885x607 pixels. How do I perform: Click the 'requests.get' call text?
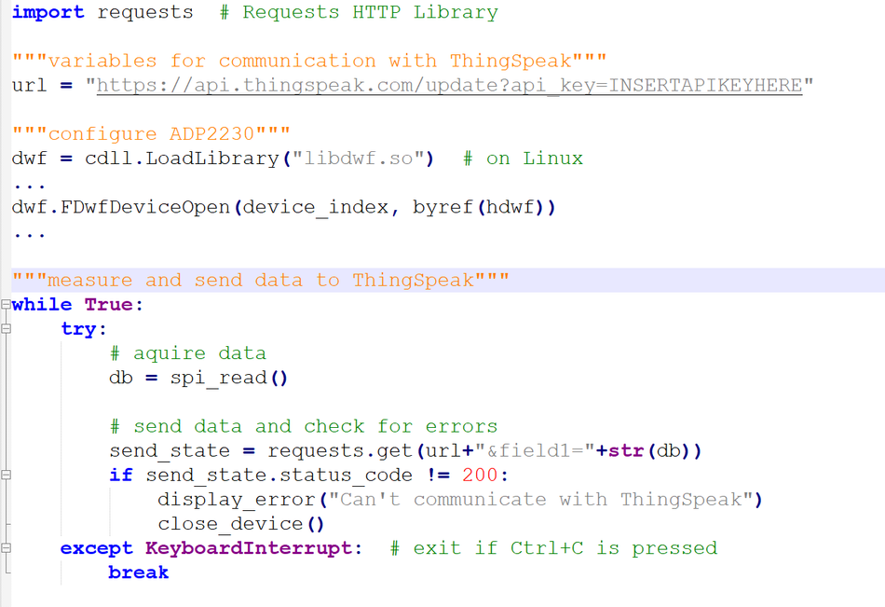[340, 450]
